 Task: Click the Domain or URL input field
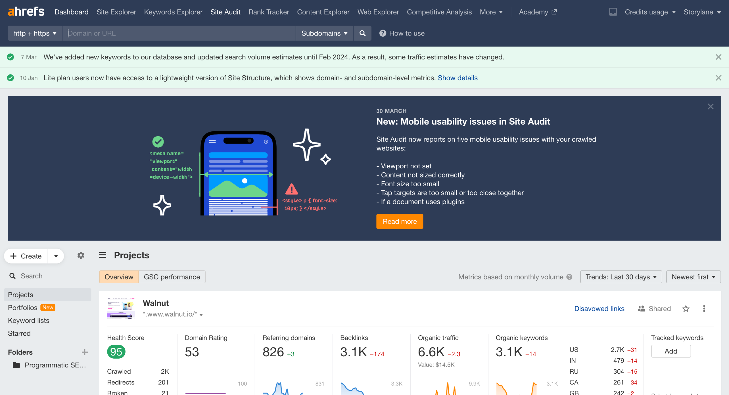pyautogui.click(x=179, y=33)
